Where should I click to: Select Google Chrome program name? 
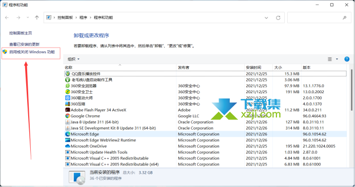tap(85, 116)
